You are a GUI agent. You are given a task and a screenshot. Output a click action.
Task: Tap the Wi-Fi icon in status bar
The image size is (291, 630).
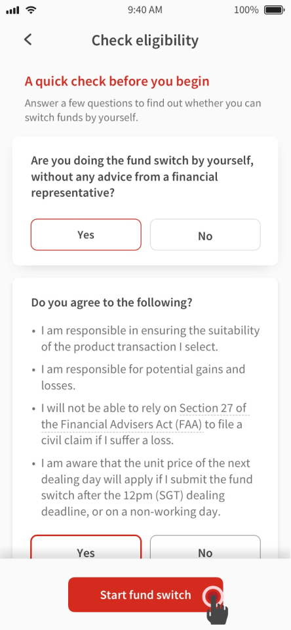tap(30, 10)
